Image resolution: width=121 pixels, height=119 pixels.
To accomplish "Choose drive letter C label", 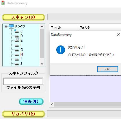I will pyautogui.click(x=22, y=31).
